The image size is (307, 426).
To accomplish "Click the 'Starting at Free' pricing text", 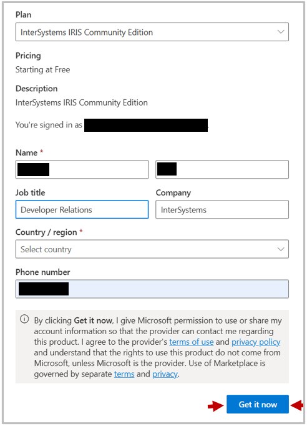I will point(42,69).
